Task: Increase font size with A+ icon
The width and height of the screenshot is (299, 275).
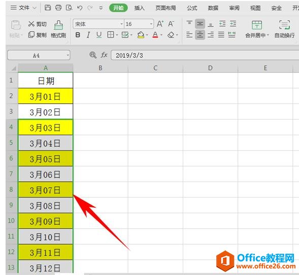Action: tap(160, 24)
